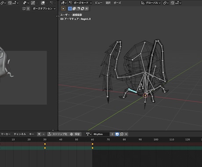Open snapping options dropdown in the right viewport
Image resolution: width=202 pixels, height=167 pixels.
[178, 3]
